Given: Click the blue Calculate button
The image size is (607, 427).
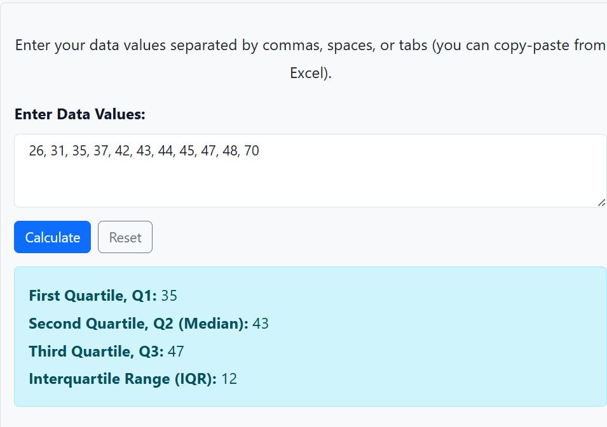Looking at the screenshot, I should tap(52, 237).
